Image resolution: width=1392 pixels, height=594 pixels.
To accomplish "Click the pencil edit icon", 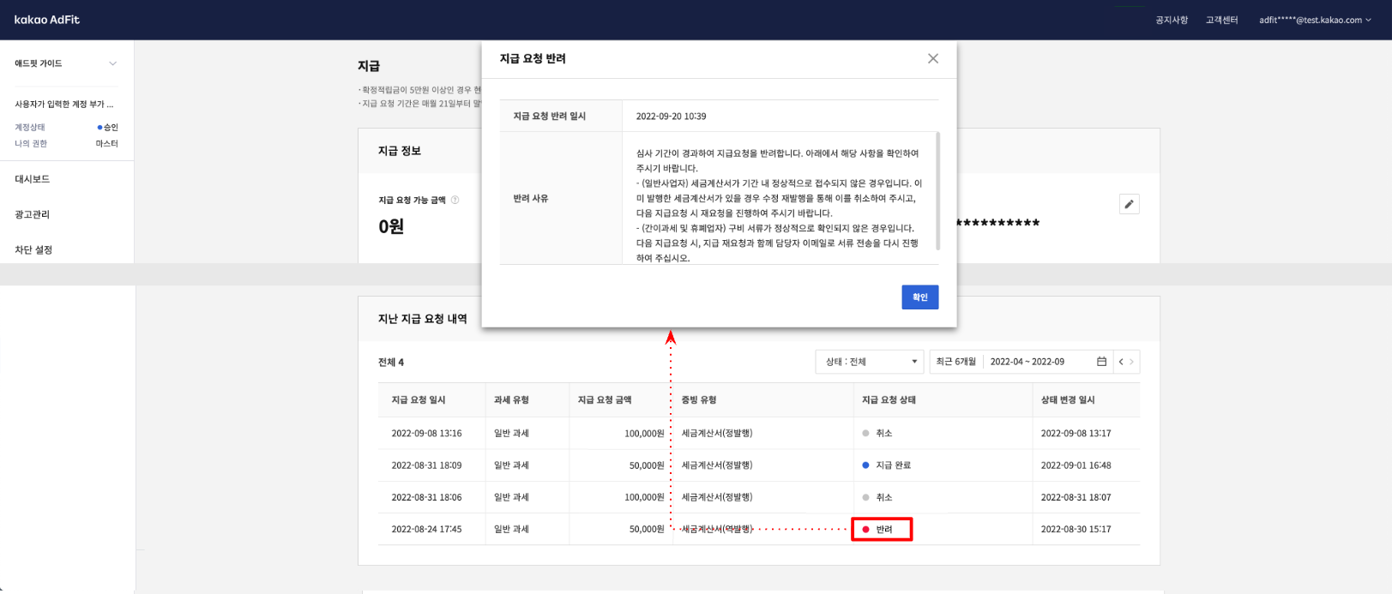I will [x=1129, y=204].
